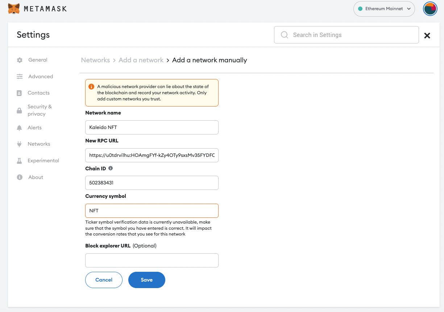Click the magnifier icon in the search bar
The height and width of the screenshot is (312, 444).
[x=284, y=35]
